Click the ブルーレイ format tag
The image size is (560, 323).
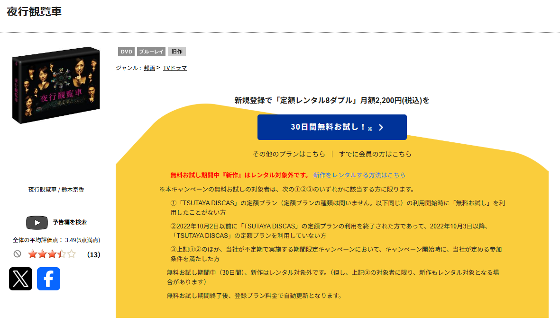tap(151, 52)
